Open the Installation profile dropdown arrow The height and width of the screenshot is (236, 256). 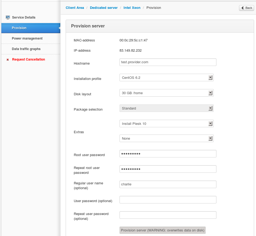[210, 78]
